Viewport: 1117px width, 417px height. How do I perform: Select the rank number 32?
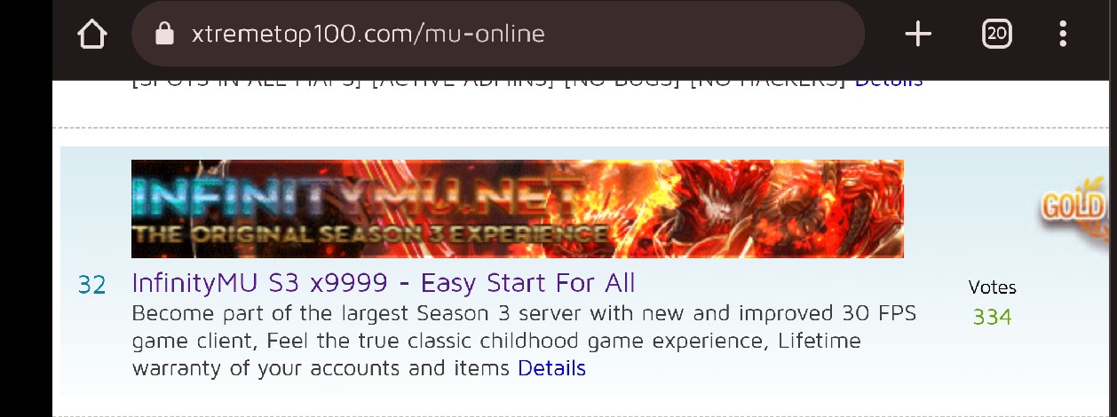pos(92,285)
